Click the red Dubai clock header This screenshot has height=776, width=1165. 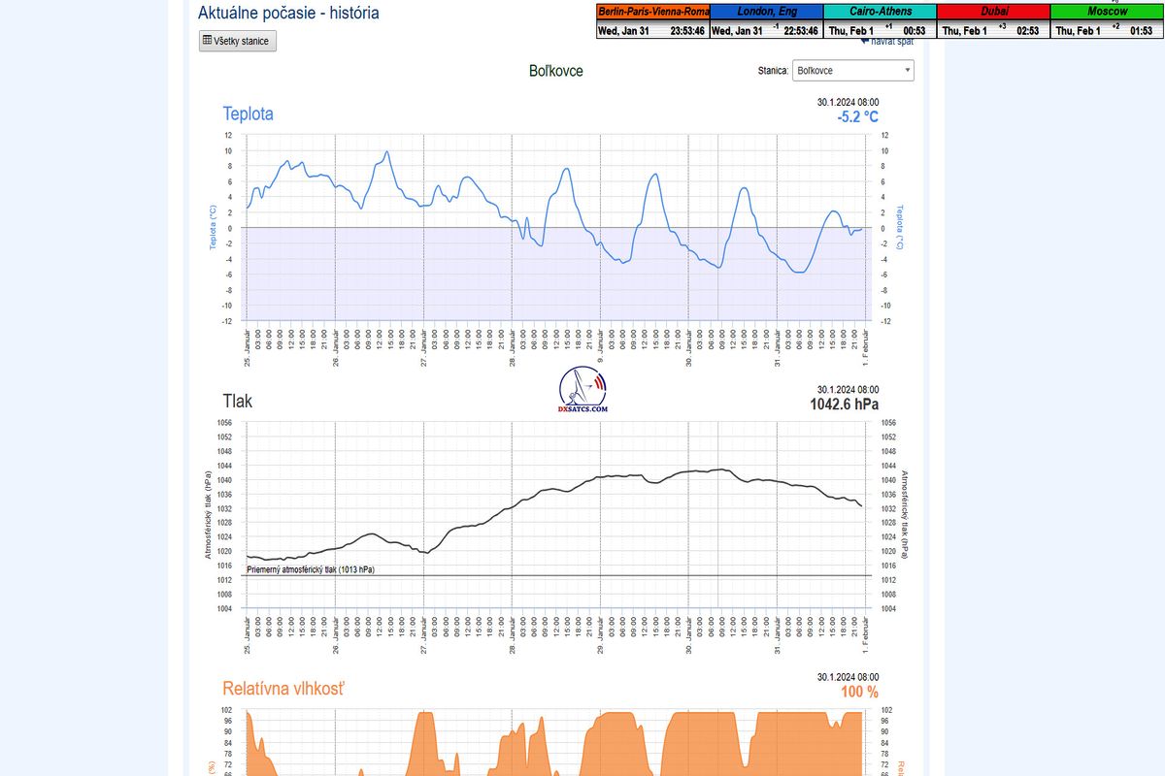coord(993,12)
